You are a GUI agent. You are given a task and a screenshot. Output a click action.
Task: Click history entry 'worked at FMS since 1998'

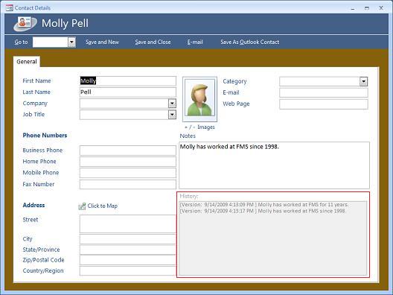263,211
